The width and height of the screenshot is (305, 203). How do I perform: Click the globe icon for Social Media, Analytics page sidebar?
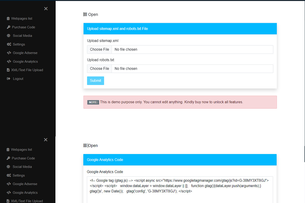click(x=8, y=167)
